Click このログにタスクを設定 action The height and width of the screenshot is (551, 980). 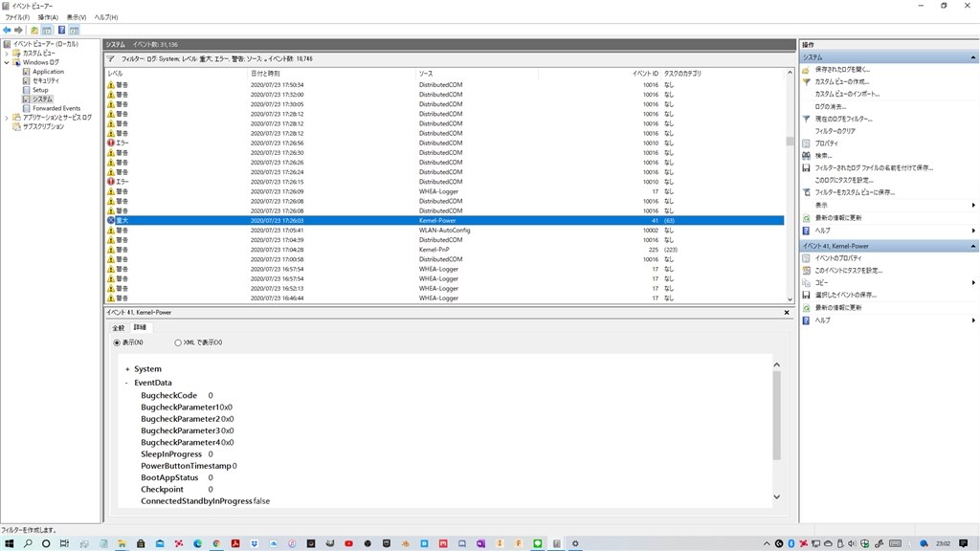[x=844, y=180]
